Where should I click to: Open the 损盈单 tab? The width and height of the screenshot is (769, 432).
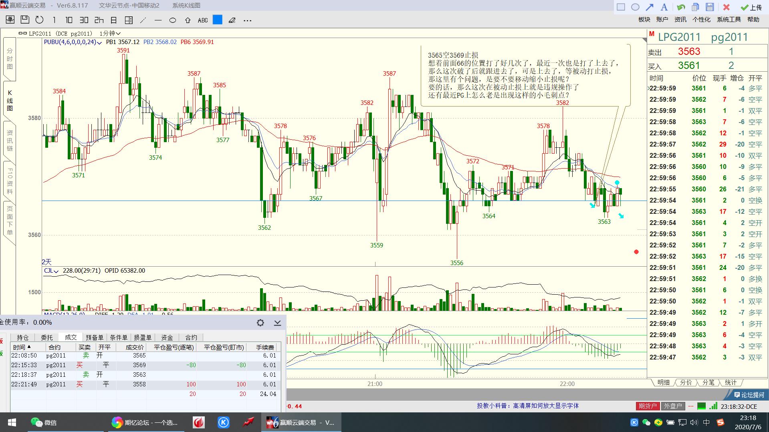point(143,338)
